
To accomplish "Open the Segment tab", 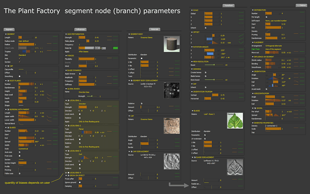I will click(9, 29).
